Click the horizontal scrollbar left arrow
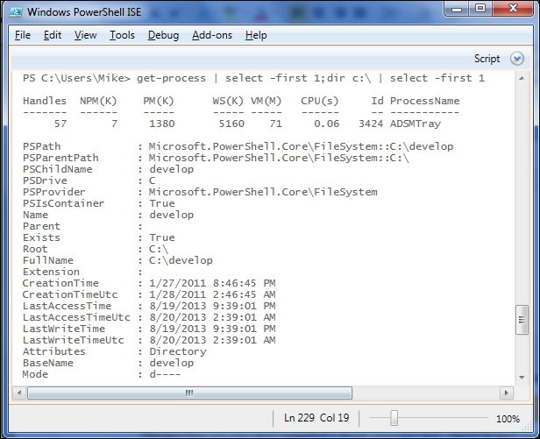The width and height of the screenshot is (540, 439). 19,393
